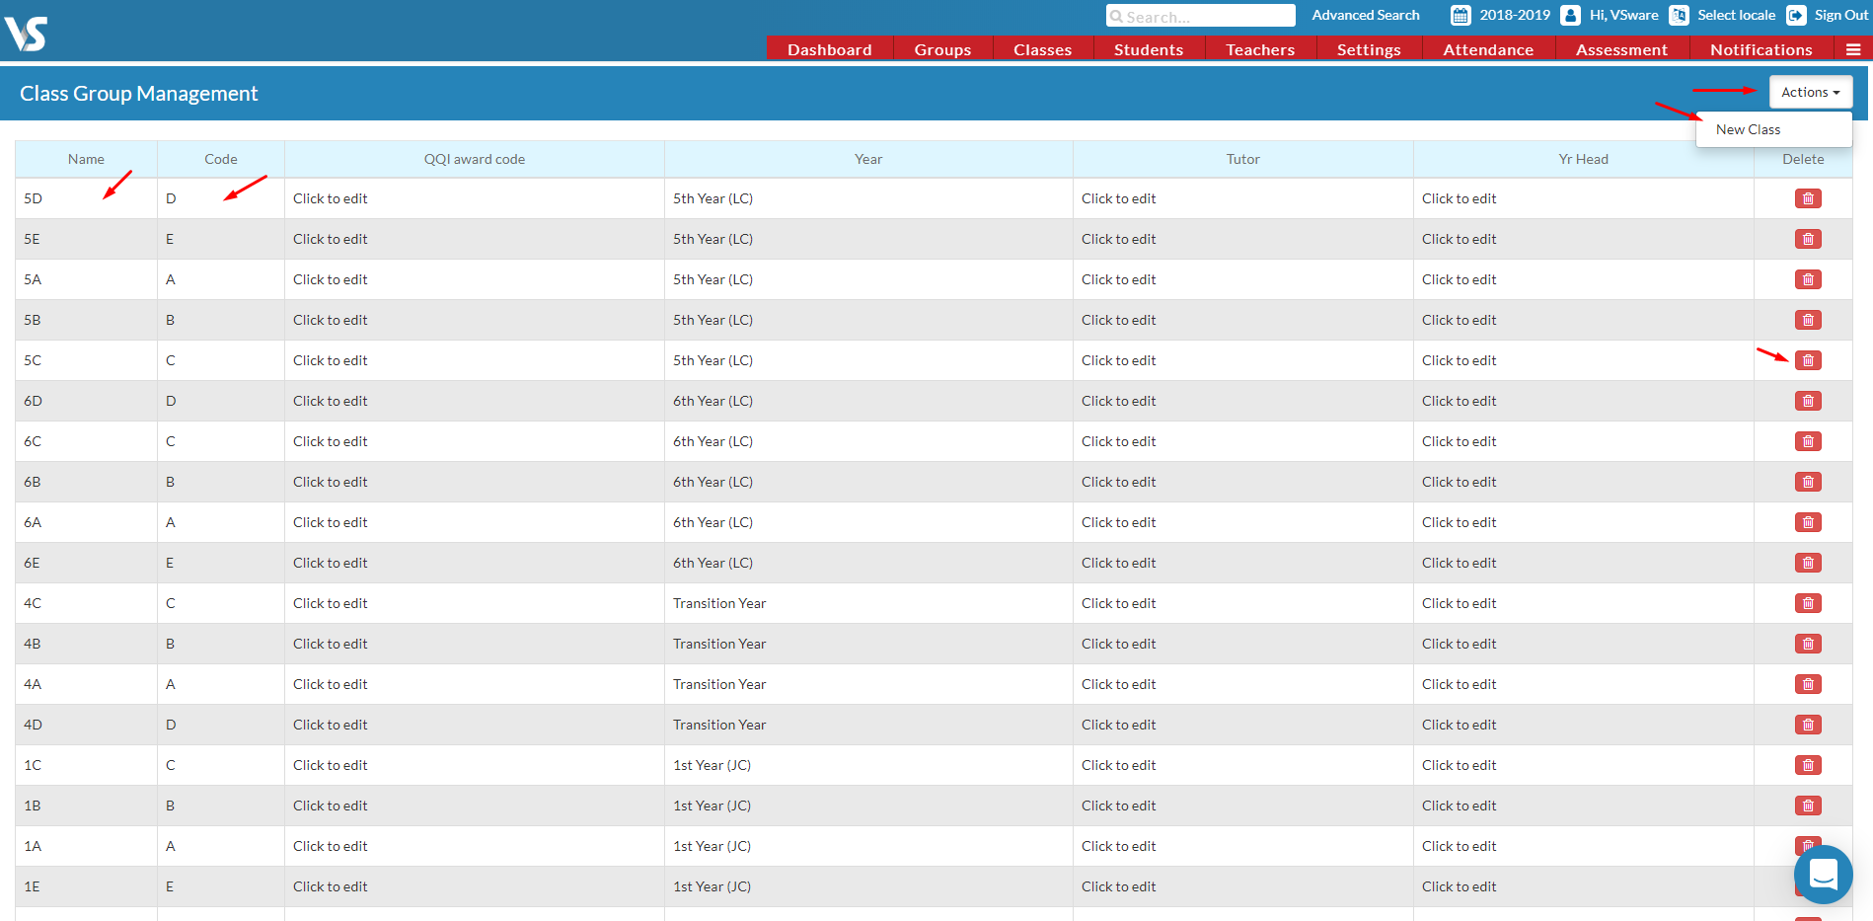
Task: Open the Actions dropdown
Action: pyautogui.click(x=1810, y=92)
